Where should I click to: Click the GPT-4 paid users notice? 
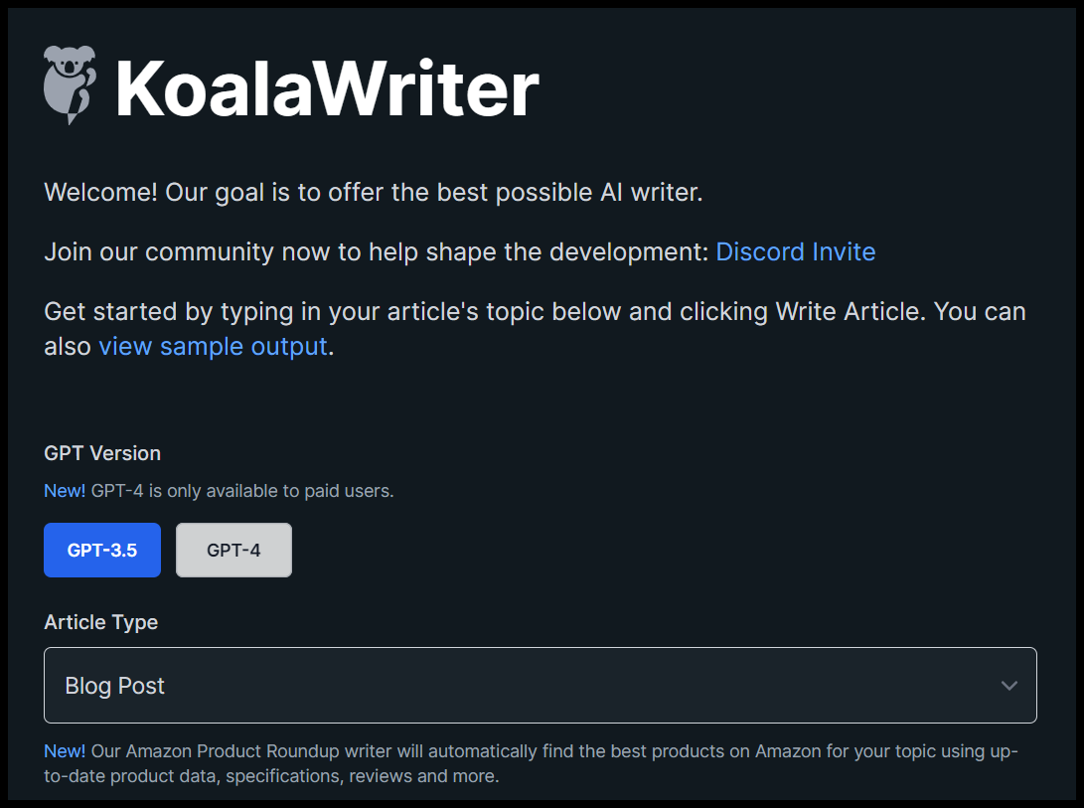pos(242,491)
